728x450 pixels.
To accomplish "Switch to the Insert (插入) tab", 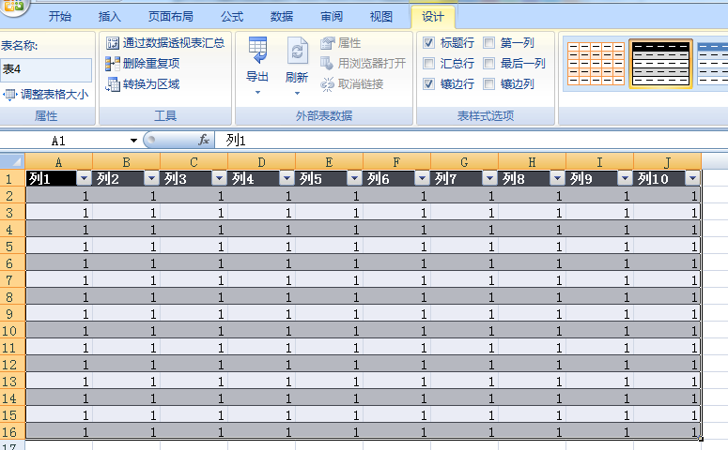I will (110, 17).
